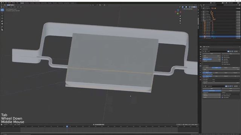Click the Blender logo menu

tap(2, 3)
